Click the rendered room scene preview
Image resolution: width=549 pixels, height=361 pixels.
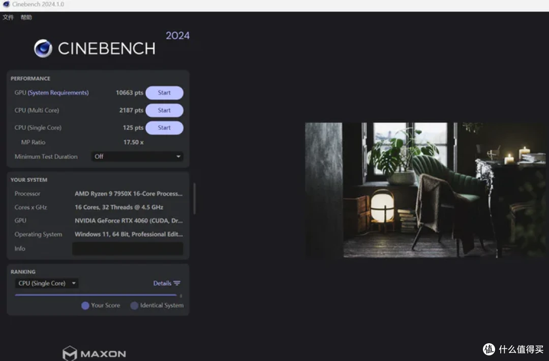425,190
